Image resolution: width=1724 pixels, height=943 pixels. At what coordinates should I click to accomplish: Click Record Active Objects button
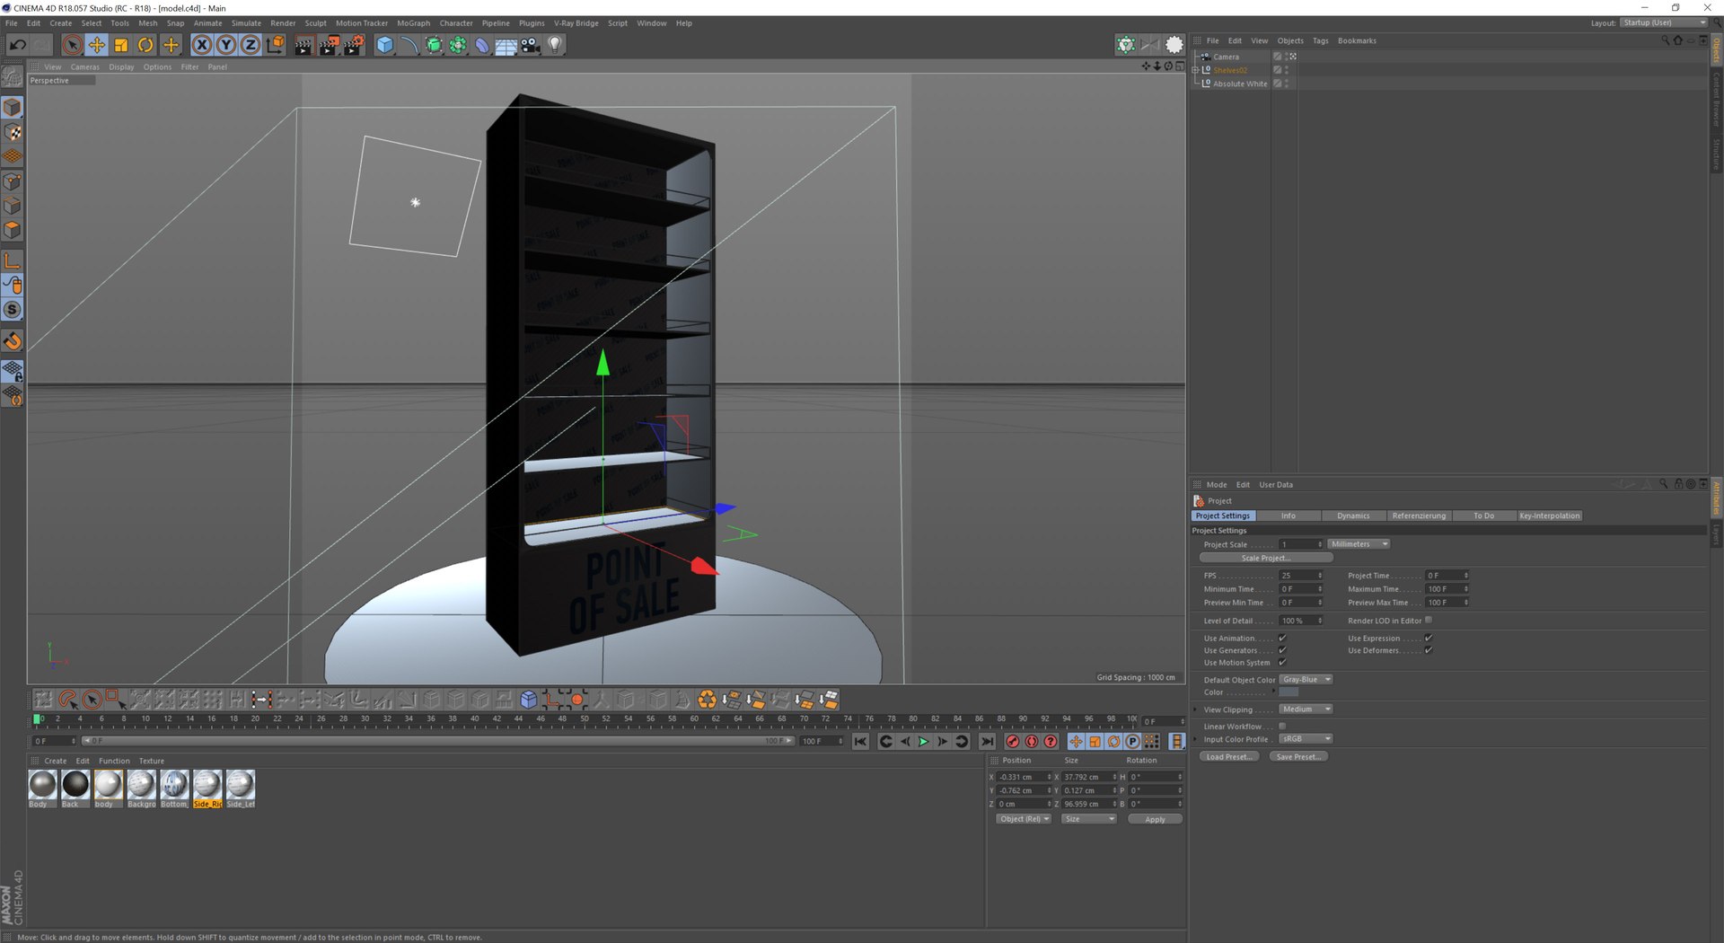(1013, 742)
